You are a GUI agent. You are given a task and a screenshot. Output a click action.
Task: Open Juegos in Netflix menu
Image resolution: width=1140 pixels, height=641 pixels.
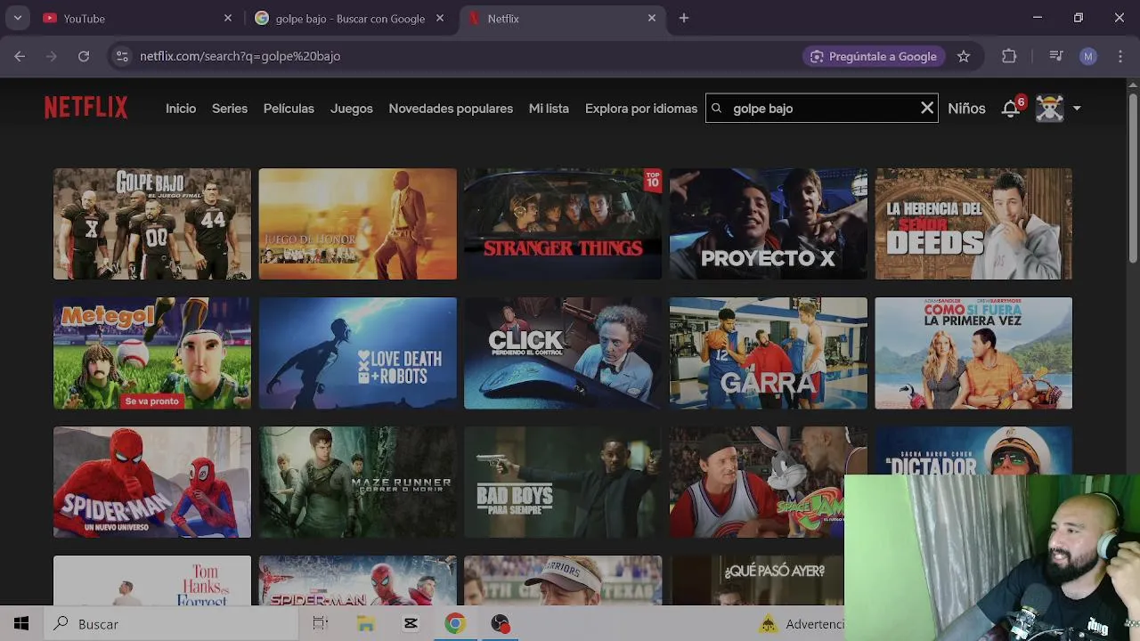point(352,109)
